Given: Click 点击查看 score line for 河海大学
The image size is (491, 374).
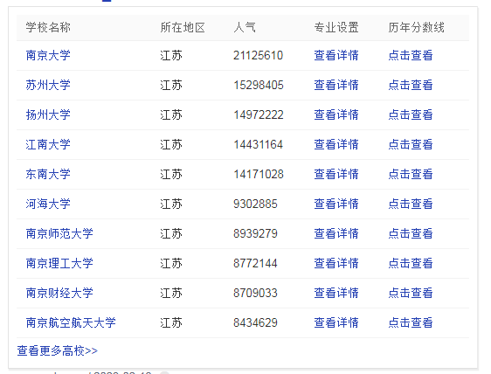Looking at the screenshot, I should (x=411, y=204).
